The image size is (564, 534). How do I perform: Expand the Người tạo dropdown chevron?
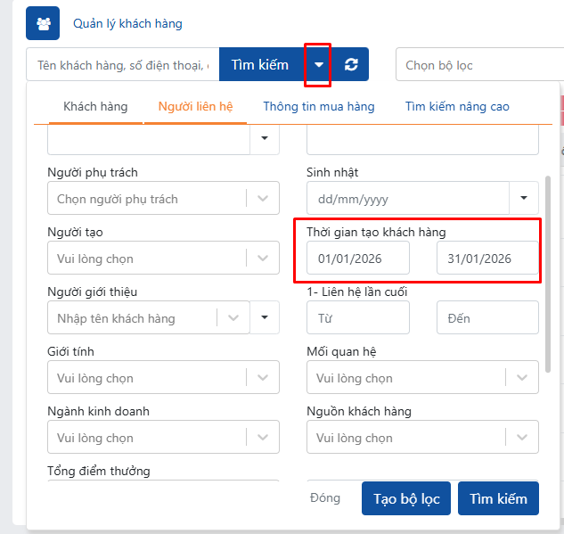262,259
